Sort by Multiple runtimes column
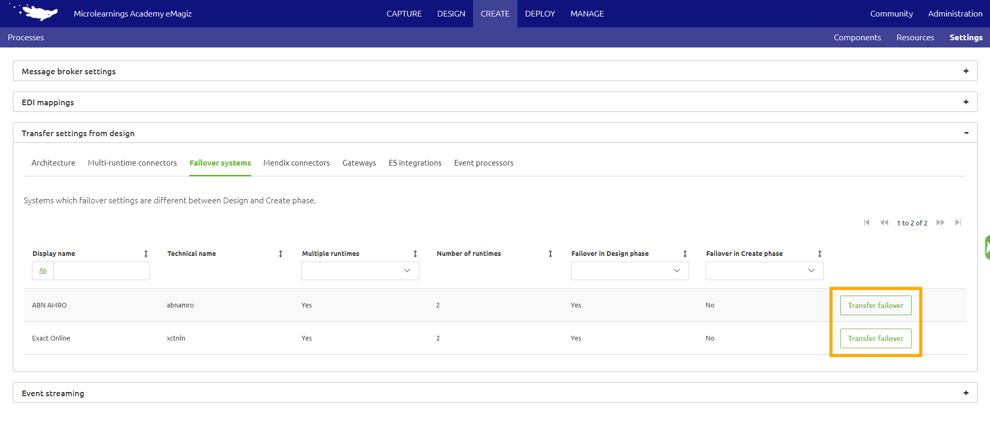Image resolution: width=990 pixels, height=423 pixels. coord(415,254)
